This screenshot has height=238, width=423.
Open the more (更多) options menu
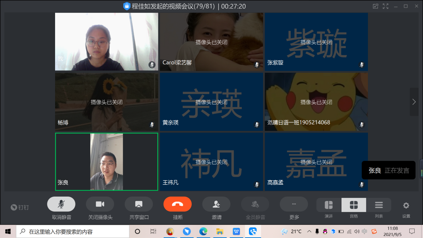point(294,204)
